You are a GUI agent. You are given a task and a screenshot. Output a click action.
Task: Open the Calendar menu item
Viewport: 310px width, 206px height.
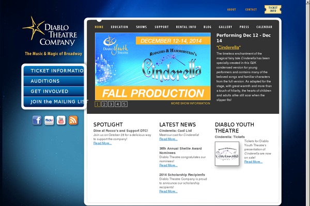pyautogui.click(x=265, y=27)
